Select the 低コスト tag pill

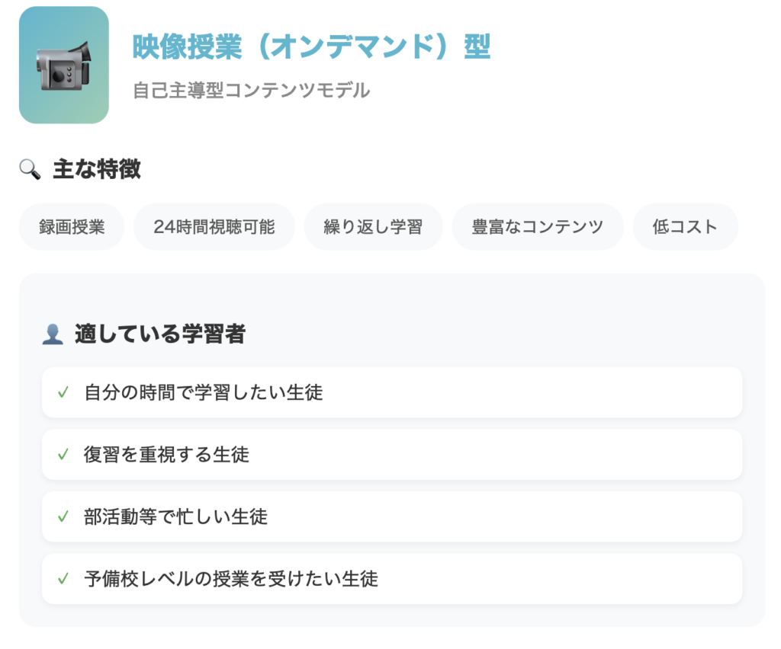685,227
